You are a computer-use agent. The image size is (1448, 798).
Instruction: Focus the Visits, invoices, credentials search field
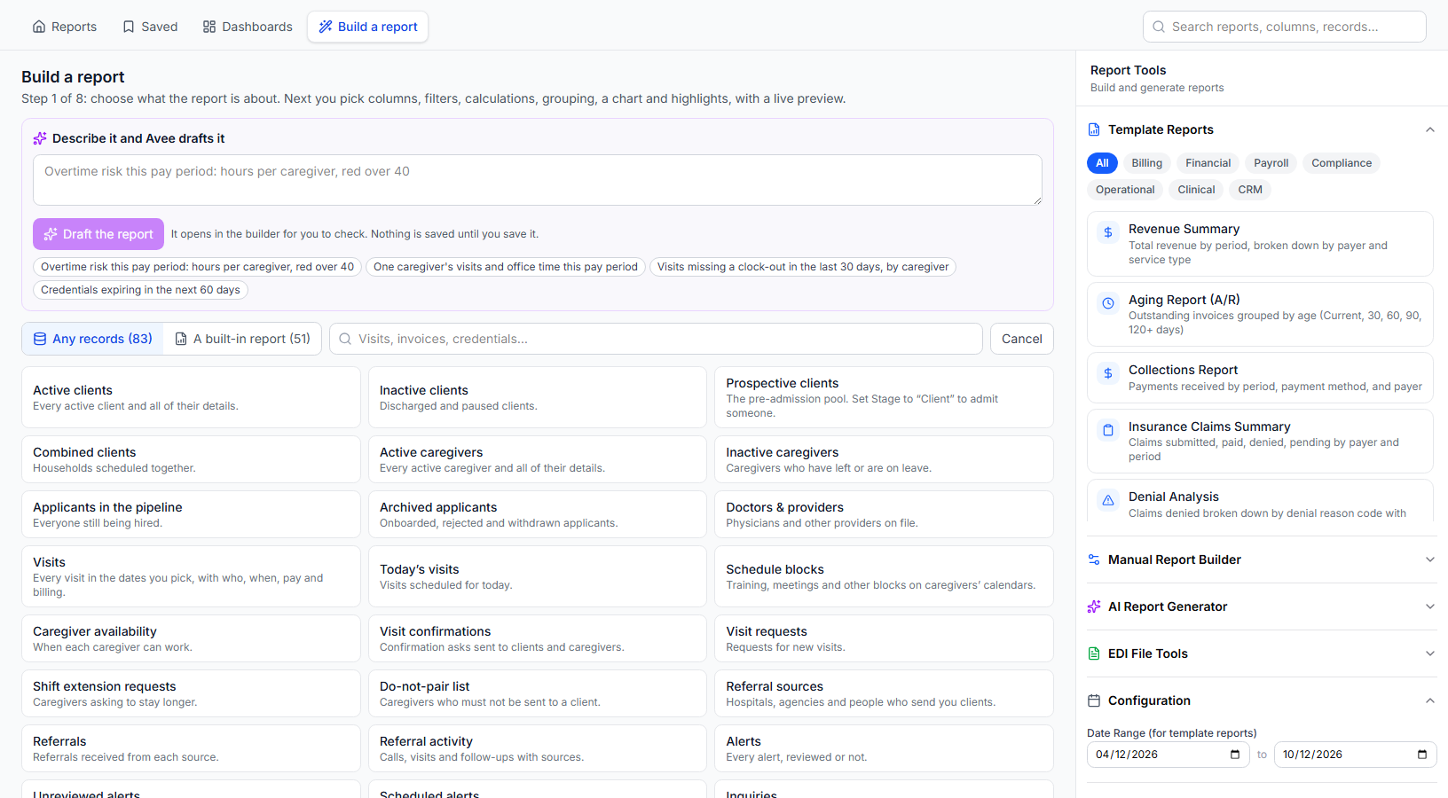656,339
